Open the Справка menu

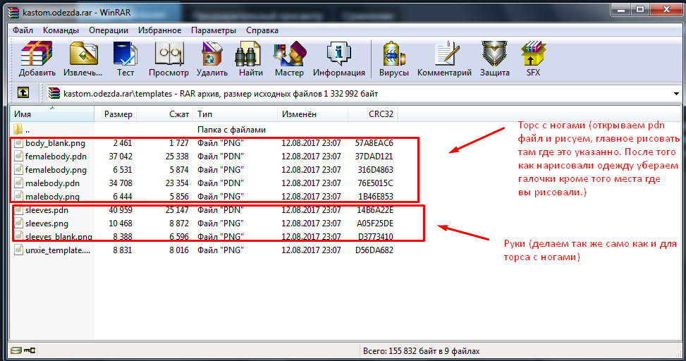pos(262,30)
